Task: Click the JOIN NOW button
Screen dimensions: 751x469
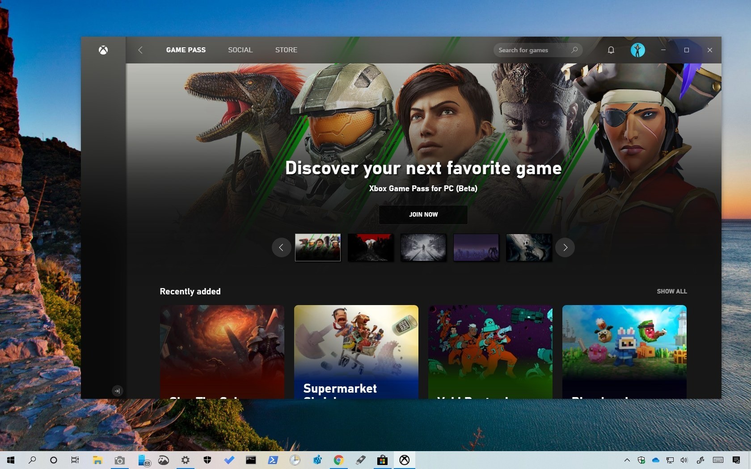Action: [422, 215]
